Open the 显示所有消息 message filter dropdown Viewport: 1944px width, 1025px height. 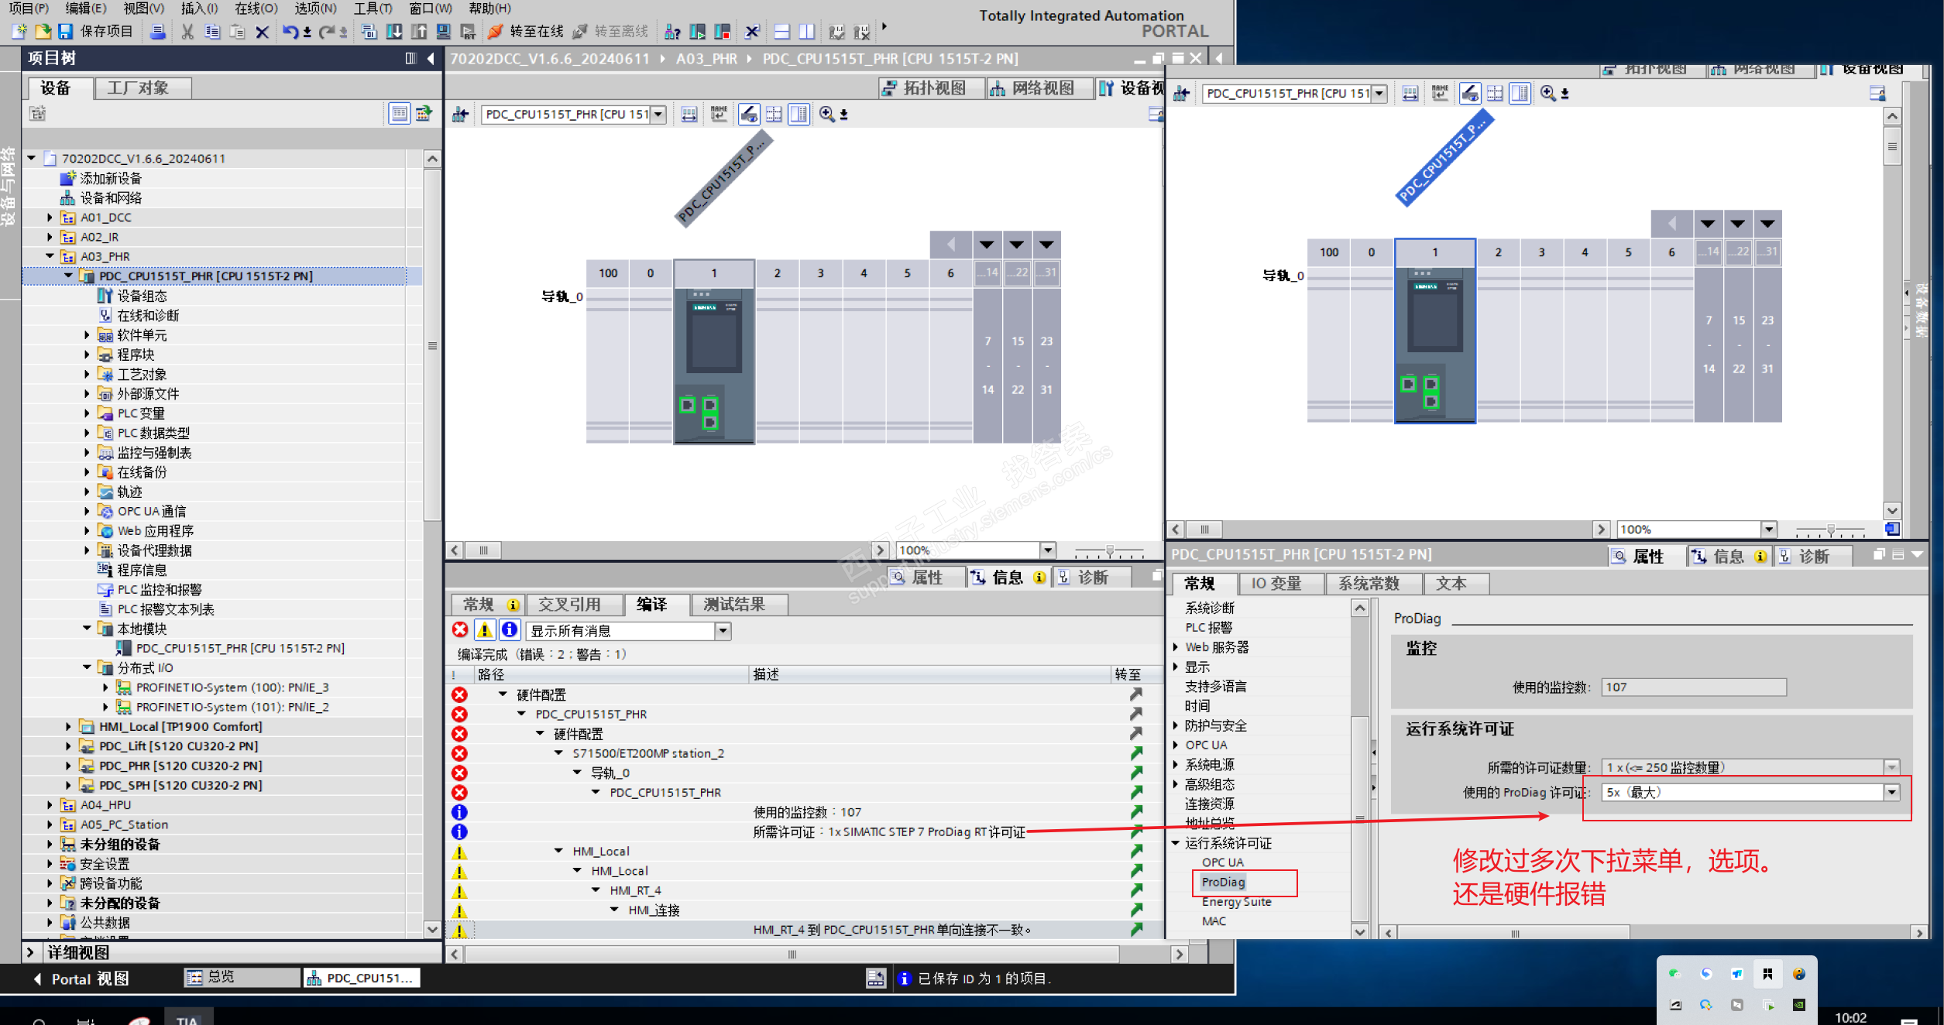(722, 630)
